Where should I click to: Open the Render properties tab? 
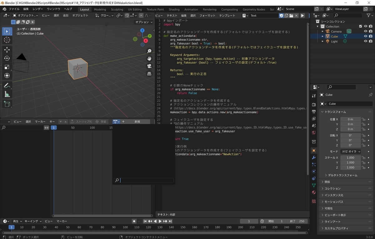pyautogui.click(x=314, y=104)
